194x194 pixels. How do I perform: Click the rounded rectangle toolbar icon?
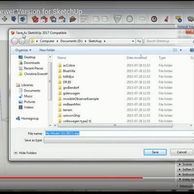(142, 18)
